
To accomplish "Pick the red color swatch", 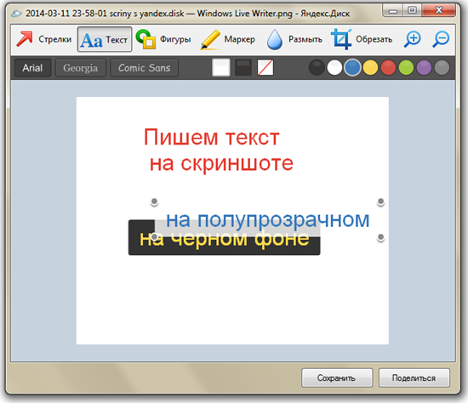I will click(x=388, y=67).
